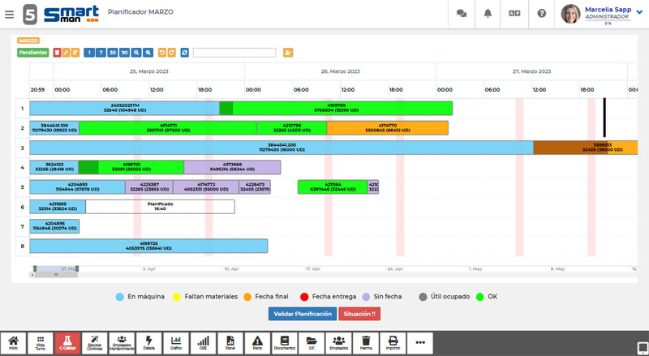649x356 pixels.
Task: Click Validar Planificación button
Action: click(x=303, y=313)
